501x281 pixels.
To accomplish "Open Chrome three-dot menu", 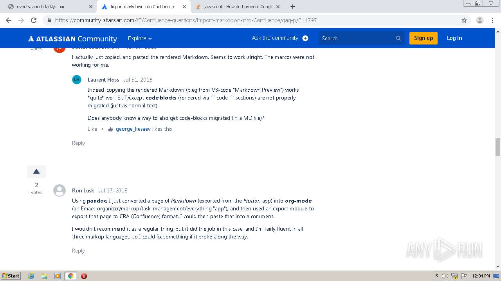I will 493,20.
